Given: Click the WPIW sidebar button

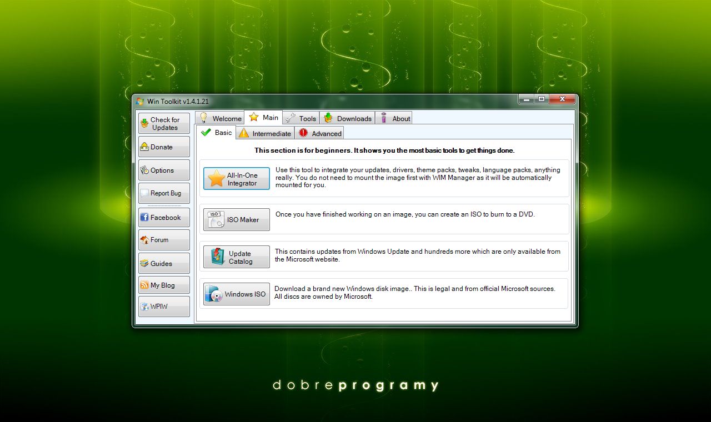Looking at the screenshot, I should coord(164,306).
